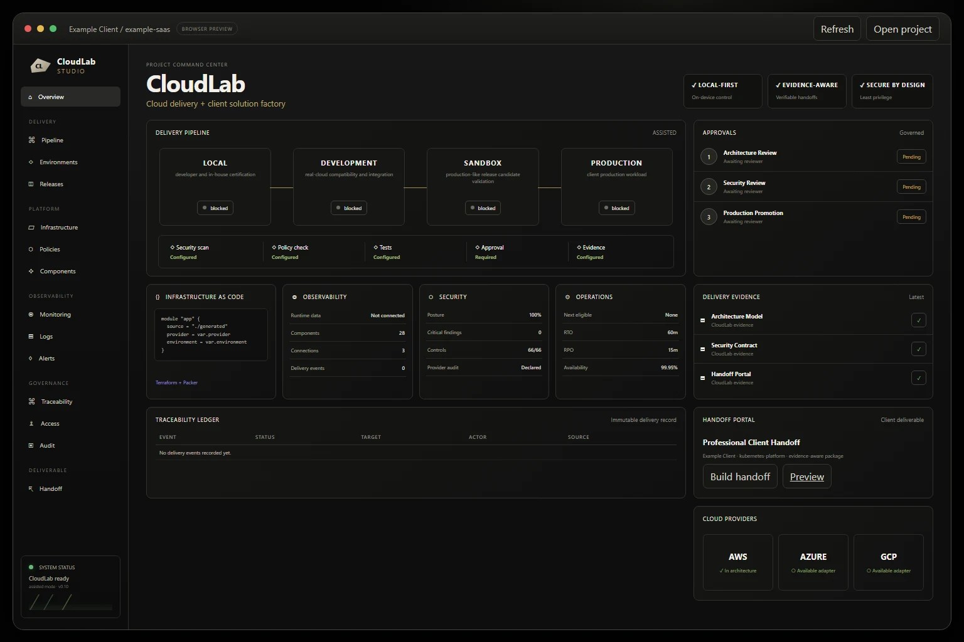Click the "CloudLab ready" system status text

(49, 579)
